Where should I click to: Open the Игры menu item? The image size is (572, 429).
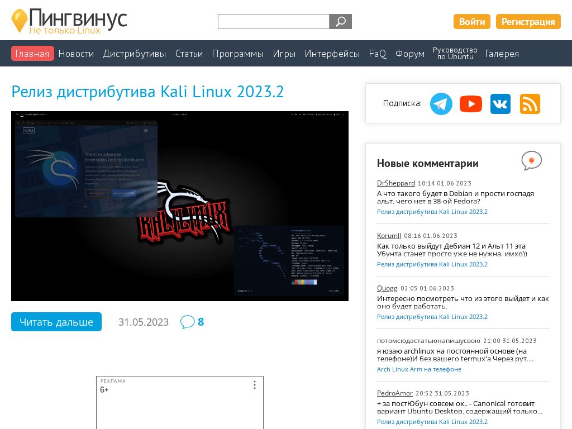(284, 54)
